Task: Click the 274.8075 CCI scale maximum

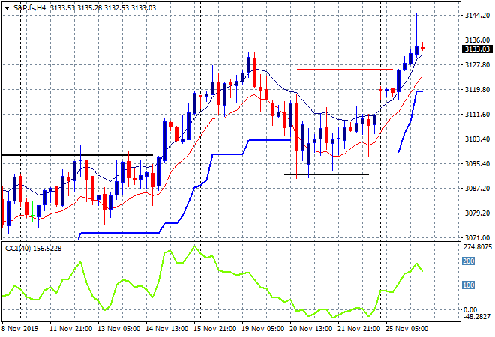Action: tap(478, 247)
